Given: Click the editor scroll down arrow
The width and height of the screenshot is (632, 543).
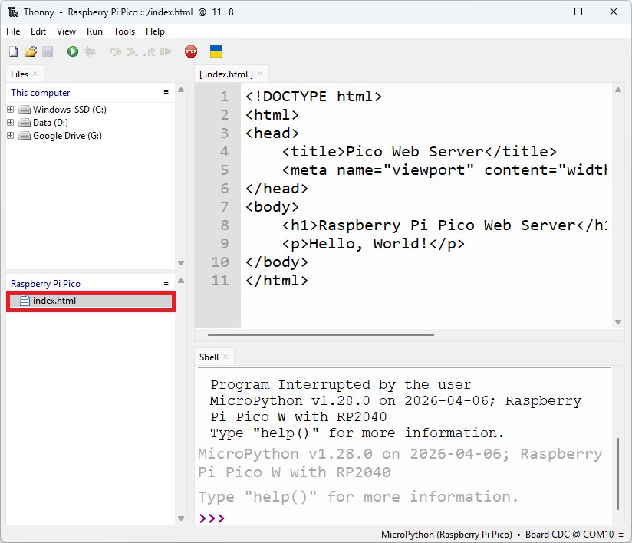Looking at the screenshot, I should 618,321.
